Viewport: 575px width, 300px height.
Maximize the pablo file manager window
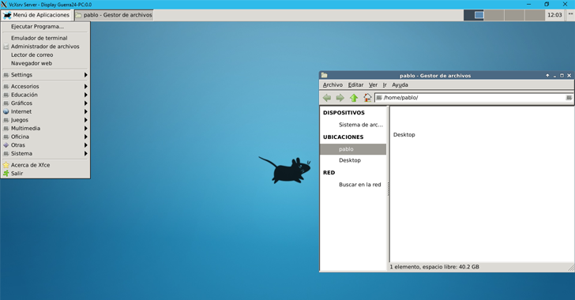click(x=562, y=76)
